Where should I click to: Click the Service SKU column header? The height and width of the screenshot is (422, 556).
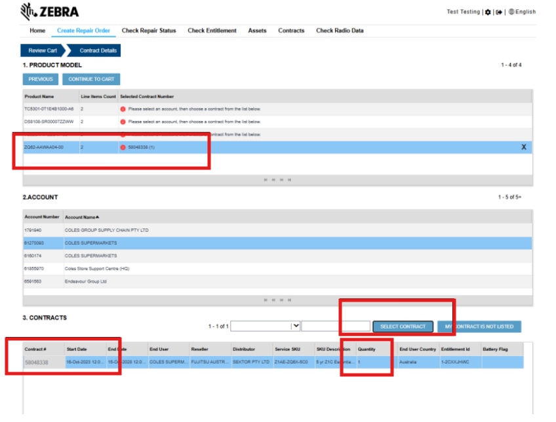click(x=294, y=349)
